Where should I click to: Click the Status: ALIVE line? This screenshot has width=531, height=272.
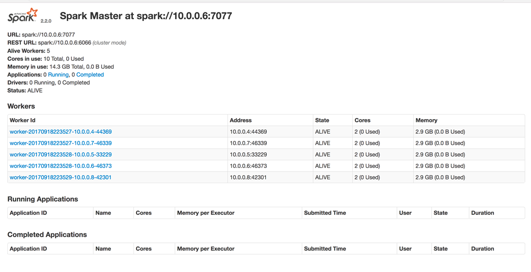(x=25, y=90)
